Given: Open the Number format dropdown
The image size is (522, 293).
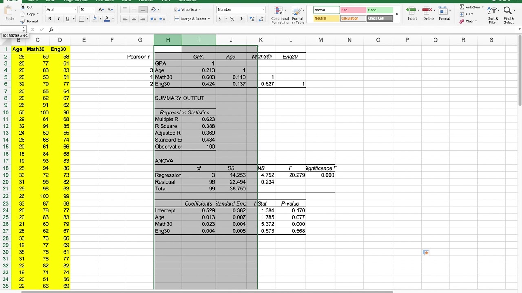Looking at the screenshot, I should 263,9.
